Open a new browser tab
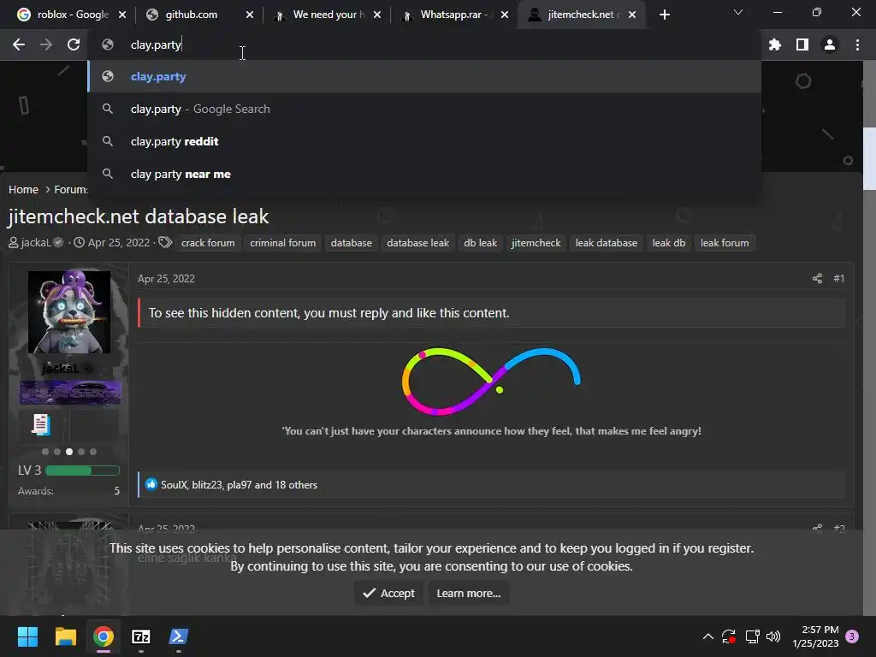Screen dimensions: 876x657 (664, 15)
